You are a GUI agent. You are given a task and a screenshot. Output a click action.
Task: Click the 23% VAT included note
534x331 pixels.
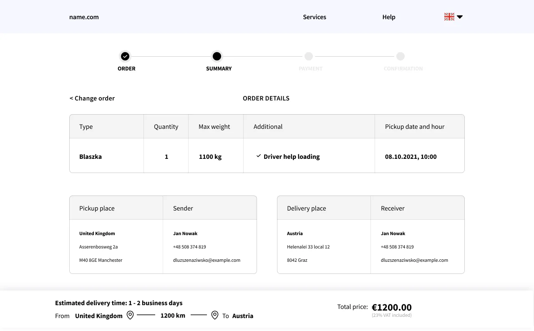click(392, 316)
